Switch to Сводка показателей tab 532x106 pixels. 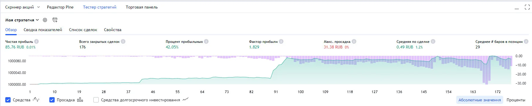pos(43,30)
